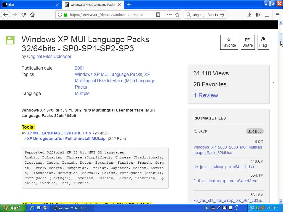Click the browser forward arrow
This screenshot has width=283, height=212.
pyautogui.click(x=15, y=15)
